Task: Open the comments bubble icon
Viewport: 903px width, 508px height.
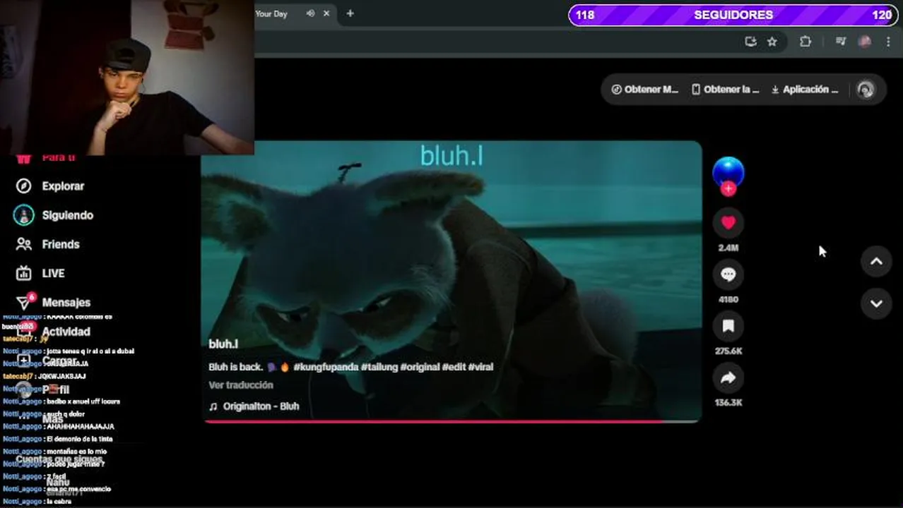Action: (x=728, y=274)
